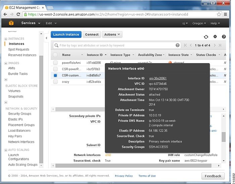This screenshot has height=184, width=235.
Task: Click the browser address bar URL
Action: click(108, 14)
